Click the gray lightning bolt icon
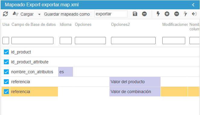This screenshot has height=115, width=200. click(185, 14)
